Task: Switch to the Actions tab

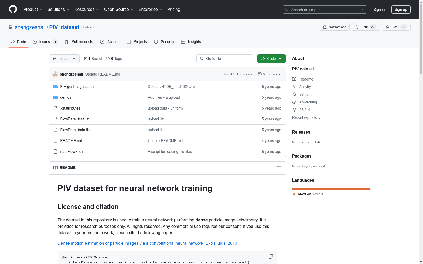Action: pos(110,42)
